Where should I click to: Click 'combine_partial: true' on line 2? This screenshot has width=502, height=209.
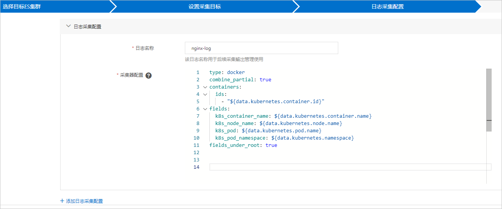point(240,79)
